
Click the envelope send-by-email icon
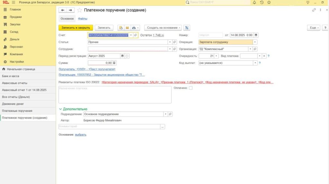click(127, 28)
